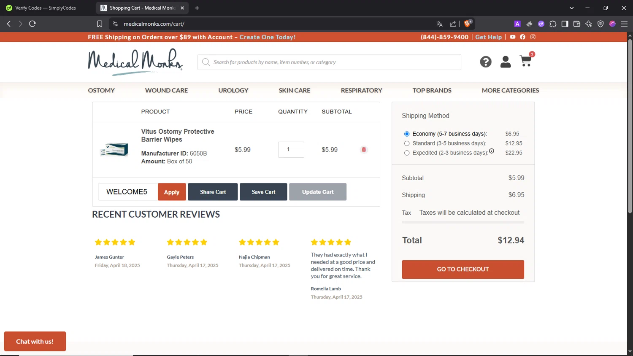Bookmark this page icon

click(100, 24)
